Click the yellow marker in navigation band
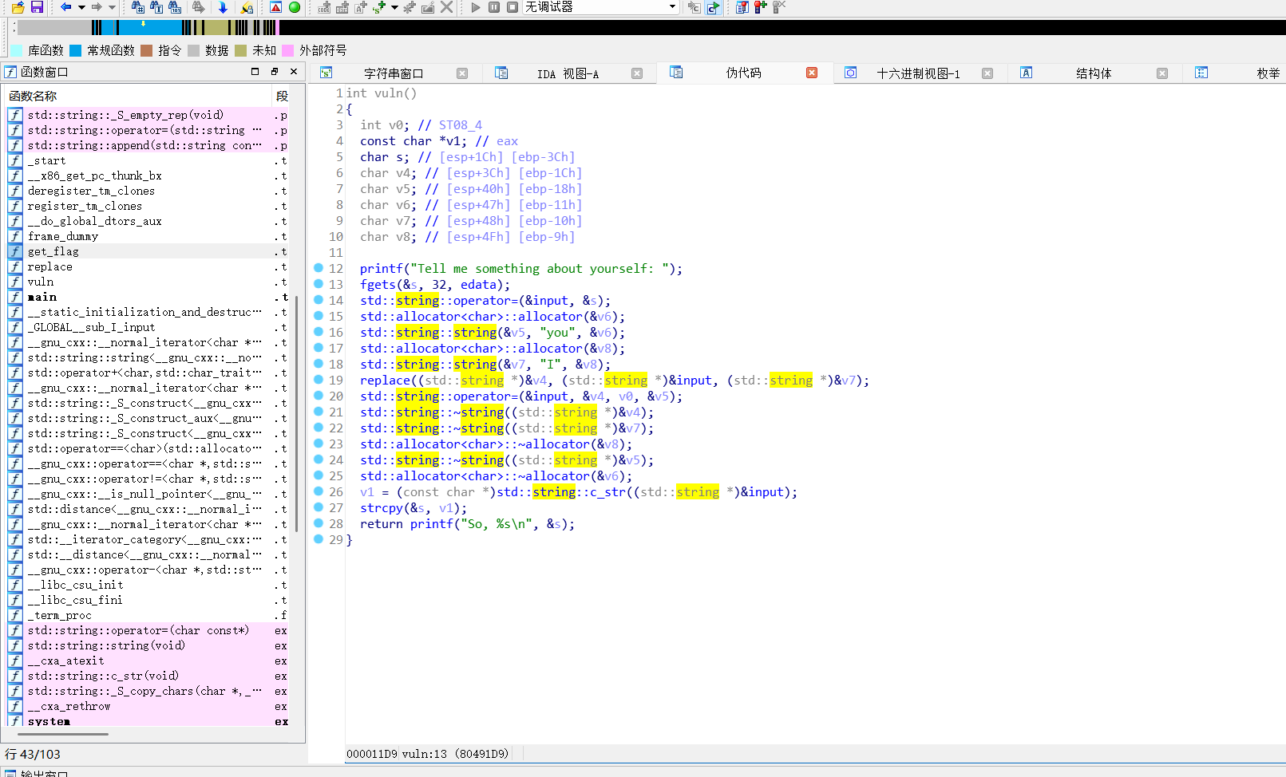This screenshot has width=1286, height=777. (x=143, y=24)
